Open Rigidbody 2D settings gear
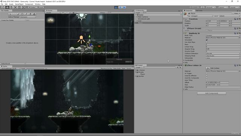Viewport: 241px width, 136px height. pyautogui.click(x=239, y=33)
